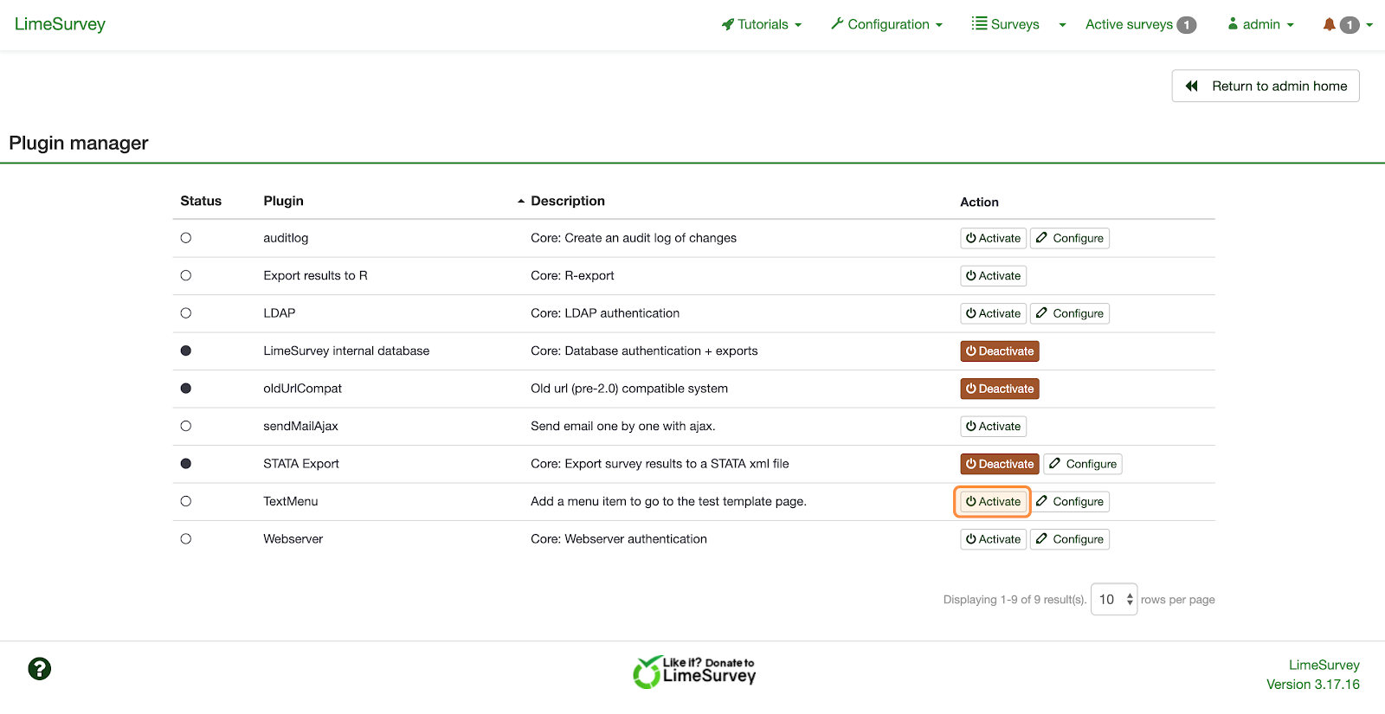
Task: Configure the Webserver plugin
Action: tap(1070, 539)
